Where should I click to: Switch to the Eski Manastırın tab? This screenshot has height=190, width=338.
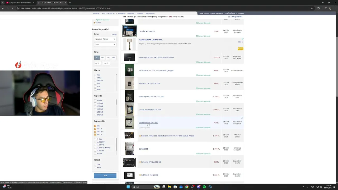point(20,3)
